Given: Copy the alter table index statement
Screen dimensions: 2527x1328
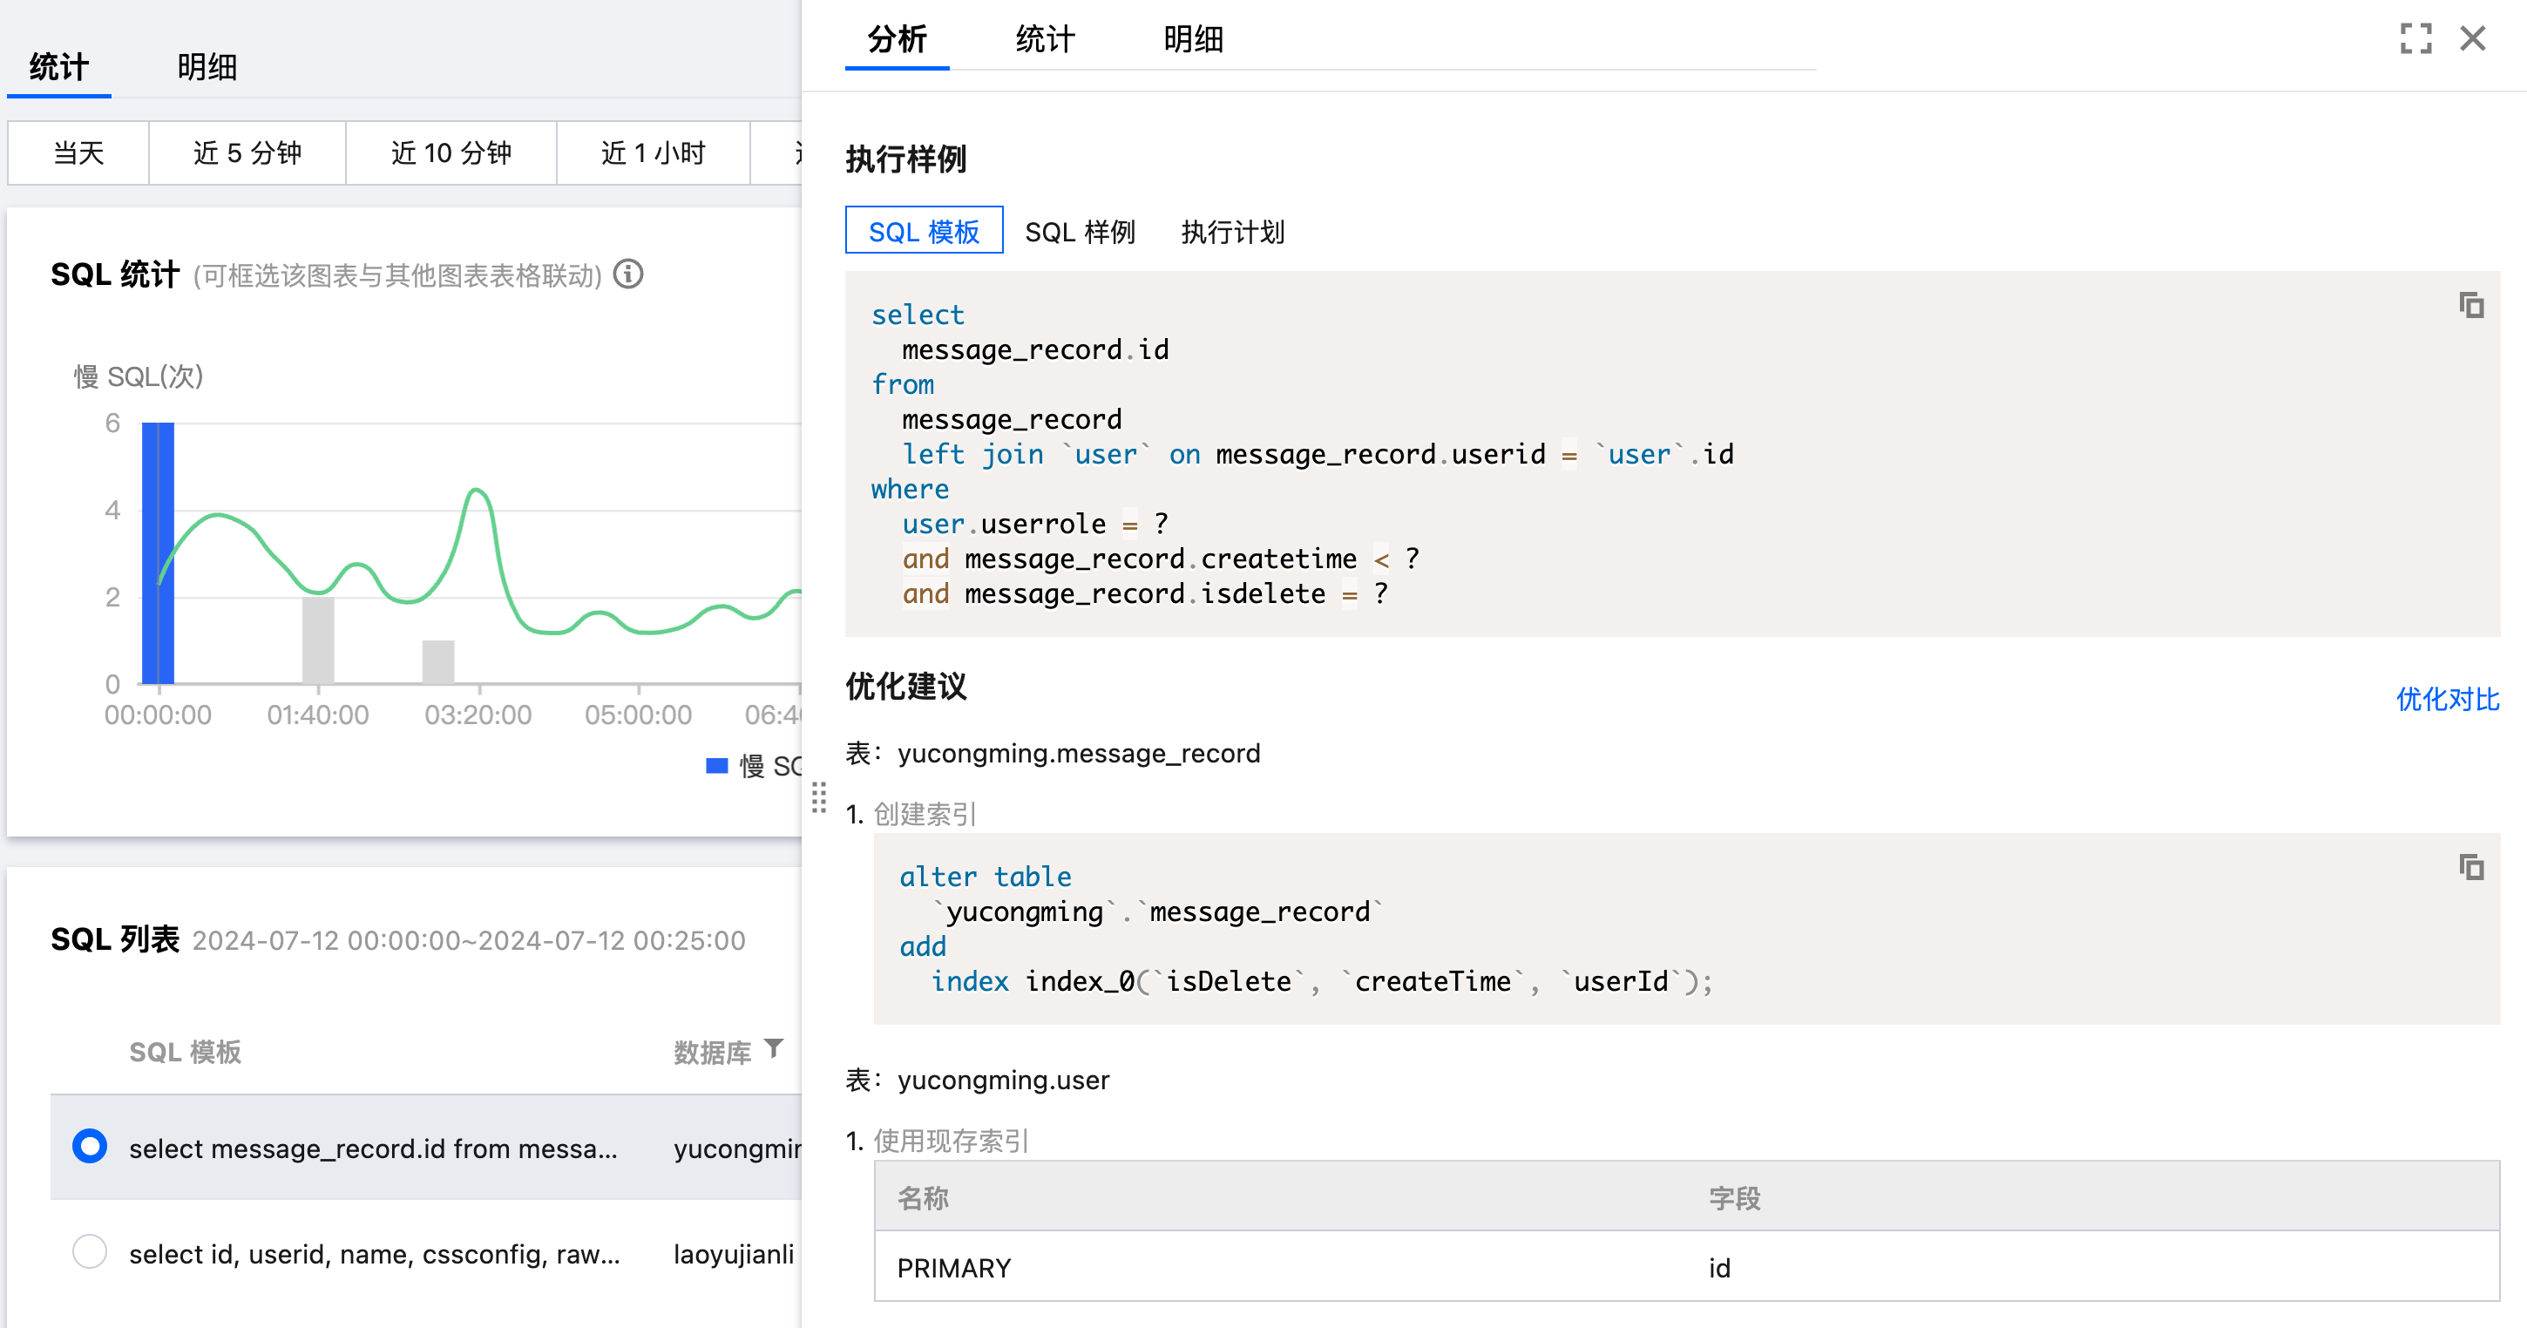Looking at the screenshot, I should click(x=2471, y=867).
